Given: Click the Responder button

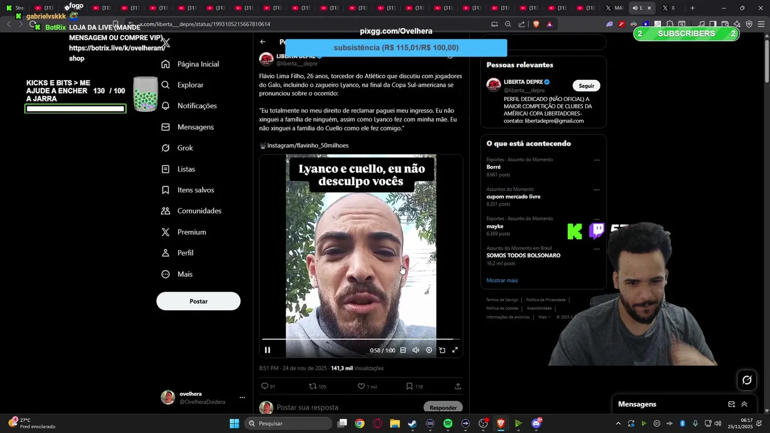Looking at the screenshot, I should pyautogui.click(x=443, y=407).
